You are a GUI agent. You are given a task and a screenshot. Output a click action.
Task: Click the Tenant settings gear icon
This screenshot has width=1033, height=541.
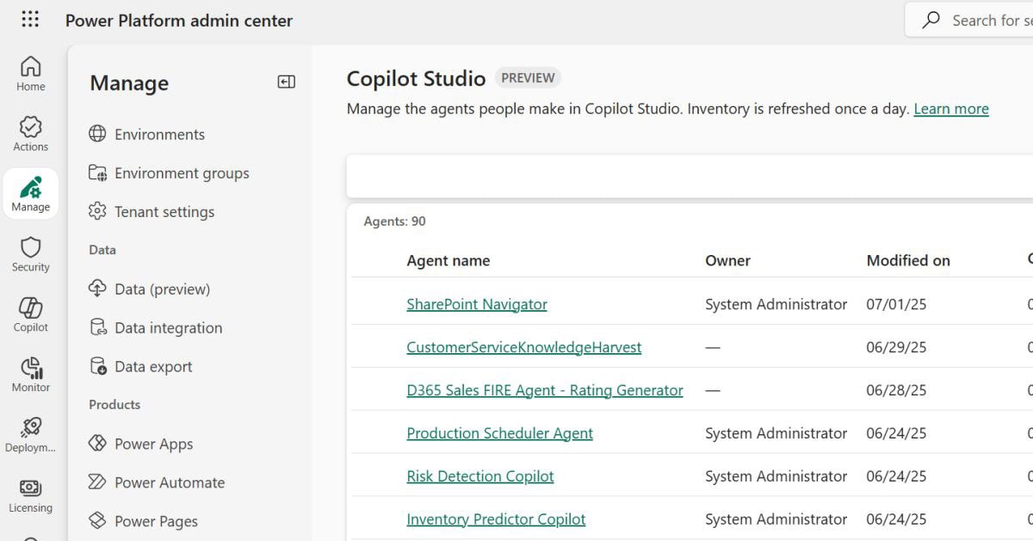tap(97, 212)
